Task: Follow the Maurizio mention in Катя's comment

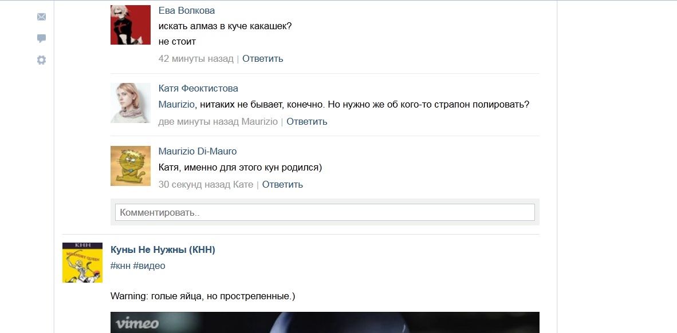Action: pos(176,105)
